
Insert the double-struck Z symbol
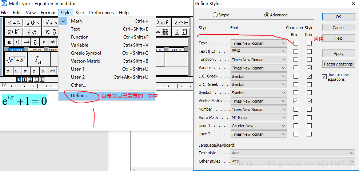click(x=8, y=71)
